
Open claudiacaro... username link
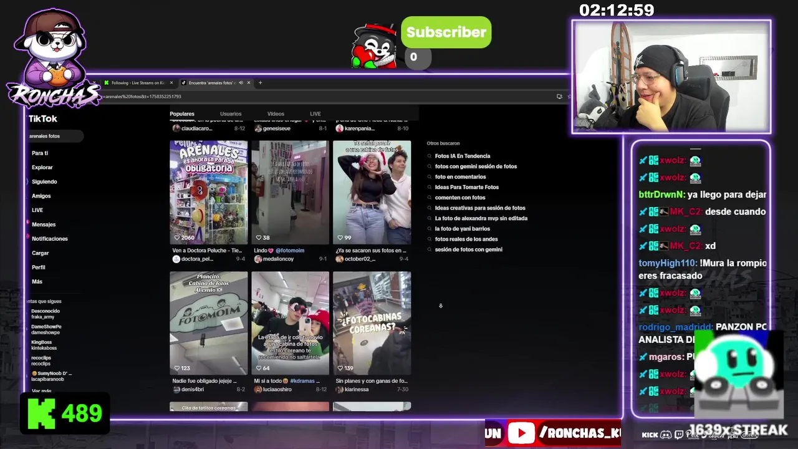(x=196, y=128)
